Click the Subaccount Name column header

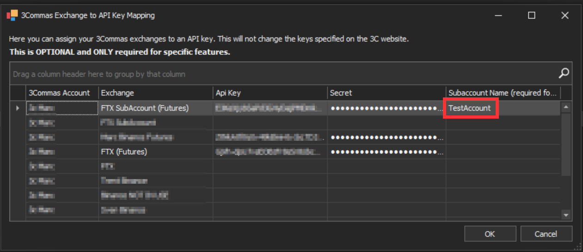(503, 93)
